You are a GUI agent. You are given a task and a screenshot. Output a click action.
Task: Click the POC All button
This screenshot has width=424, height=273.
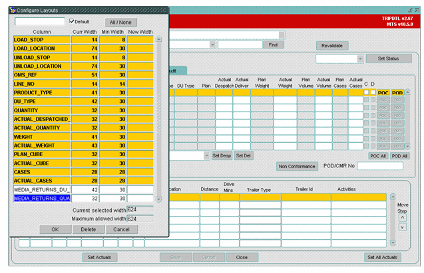click(x=378, y=156)
